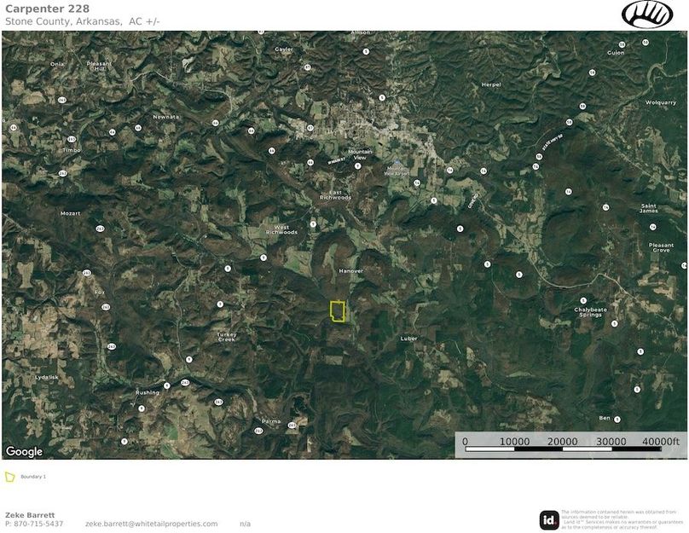The image size is (689, 533).
Task: Click the Zeke Barrett agent name
Action: [x=30, y=515]
